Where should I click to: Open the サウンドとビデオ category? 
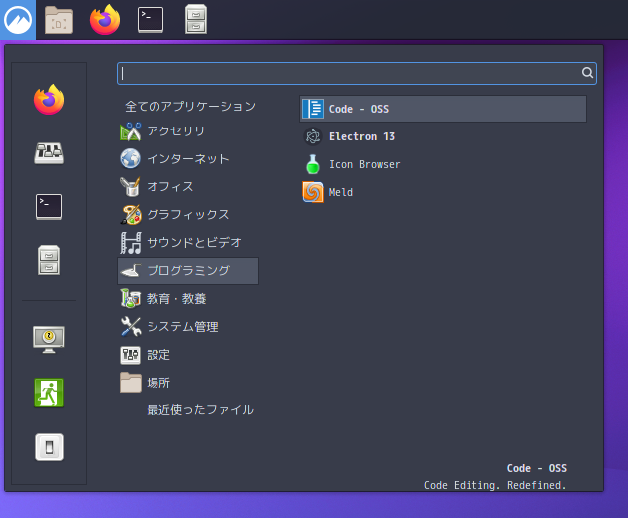187,243
